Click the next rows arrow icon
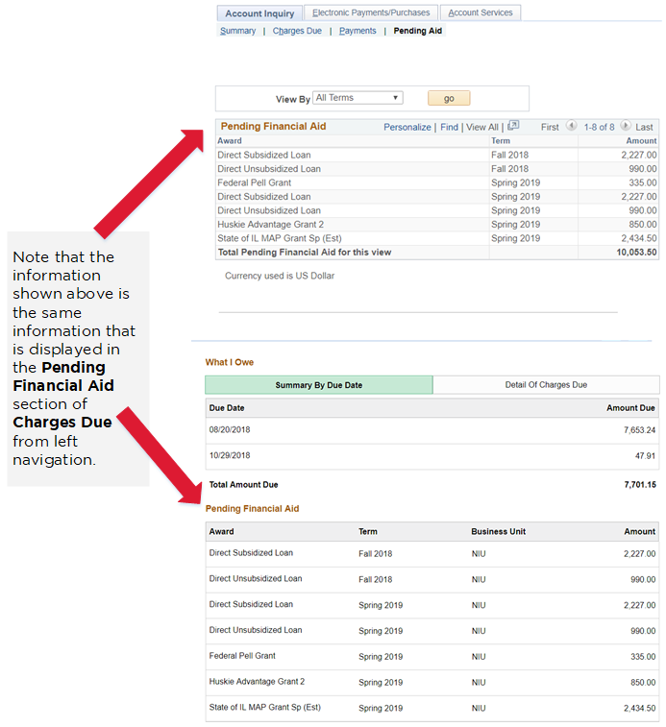 [626, 126]
